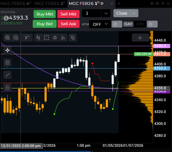
Task: Click the 4440.0 price axis label
Action: [x=160, y=40]
